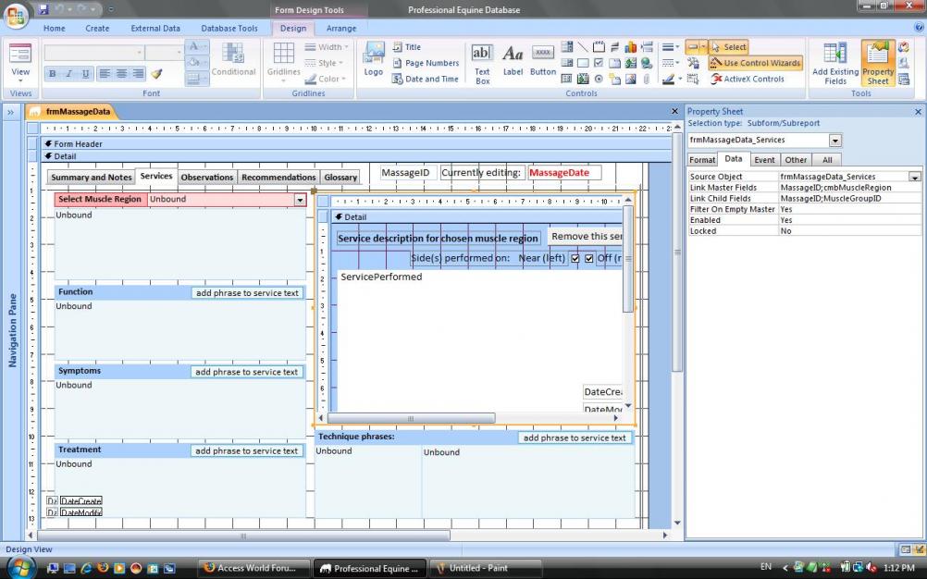Choose the Option Button control icon
Viewport: 927px width, 579px height.
599,79
